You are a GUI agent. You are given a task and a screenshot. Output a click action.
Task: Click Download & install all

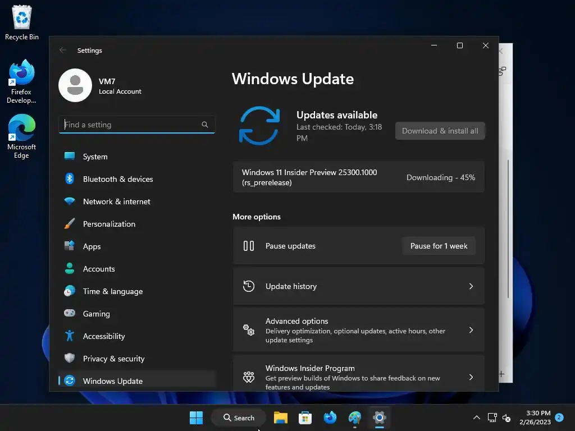[440, 131]
